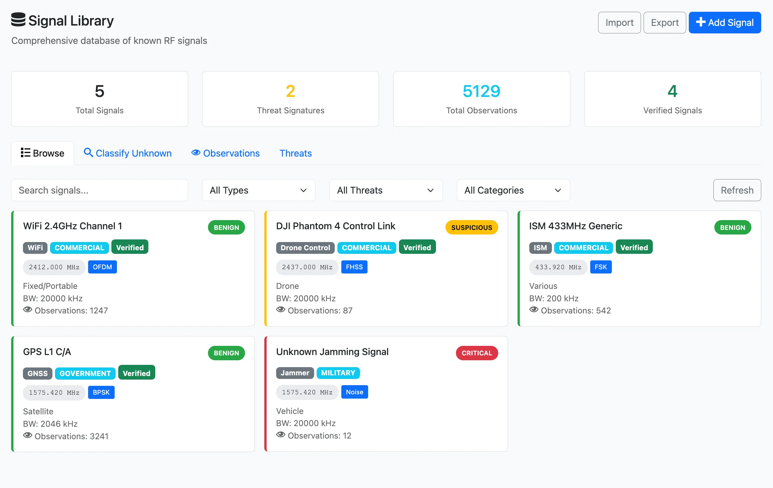Click eye icon next to Observations: 12
773x488 pixels.
pyautogui.click(x=281, y=435)
